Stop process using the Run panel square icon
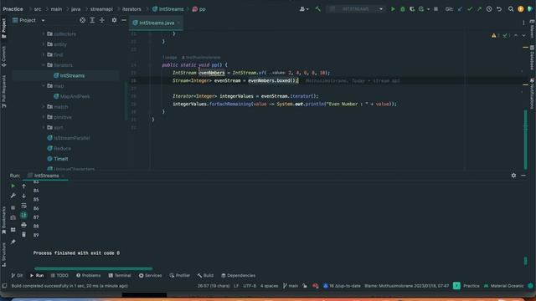The height and width of the screenshot is (301, 536). pyautogui.click(x=13, y=207)
